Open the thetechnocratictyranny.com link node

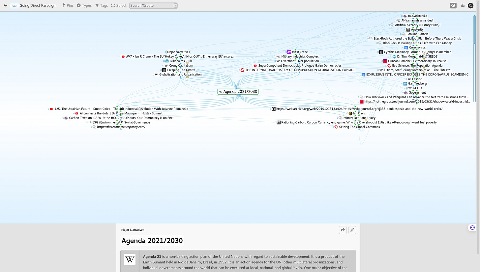(x=119, y=127)
